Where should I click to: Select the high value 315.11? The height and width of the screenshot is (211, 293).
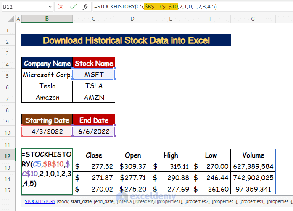click(x=171, y=166)
